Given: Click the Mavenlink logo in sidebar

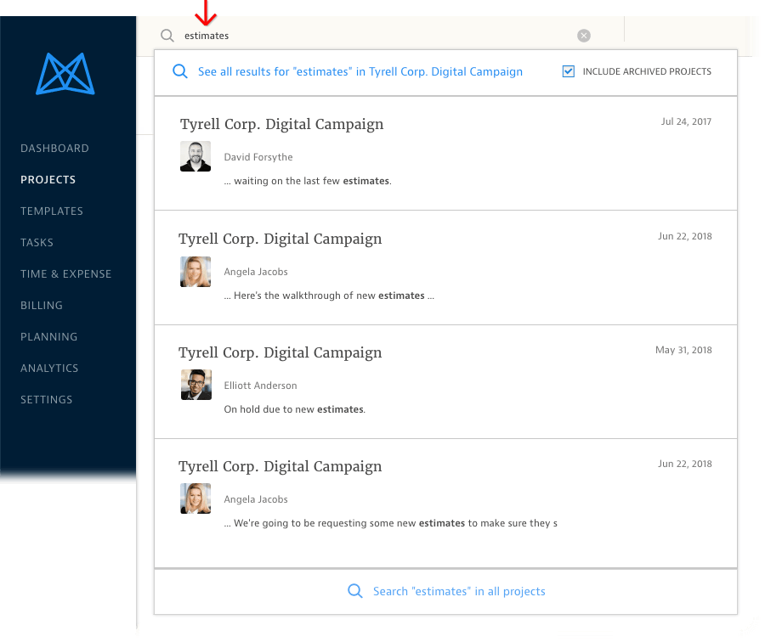Looking at the screenshot, I should [65, 74].
